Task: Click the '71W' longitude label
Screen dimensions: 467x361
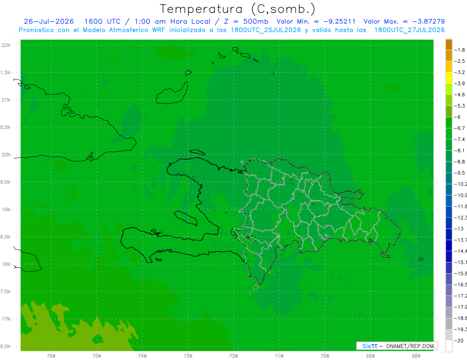Action: pos(279,356)
